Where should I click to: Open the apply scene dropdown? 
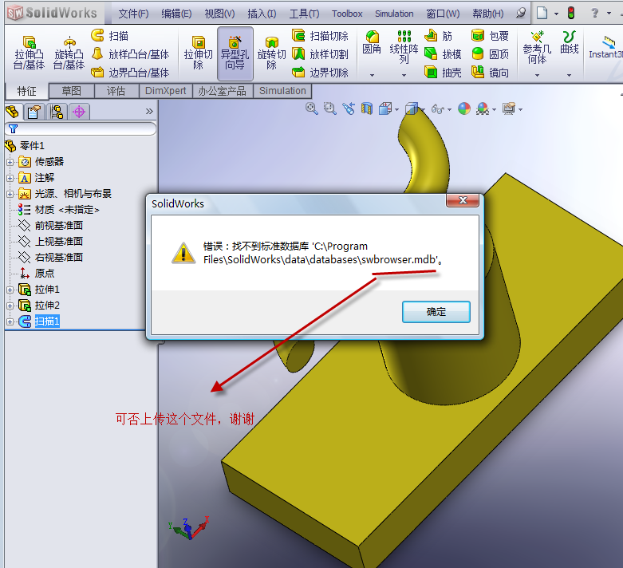coord(495,110)
